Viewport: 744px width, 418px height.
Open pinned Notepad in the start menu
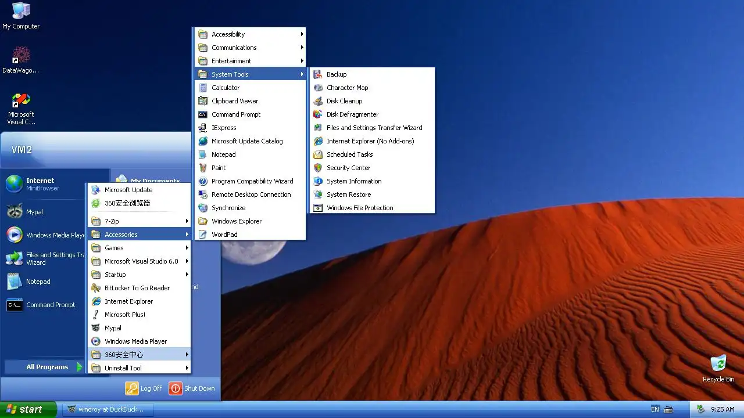click(44, 282)
